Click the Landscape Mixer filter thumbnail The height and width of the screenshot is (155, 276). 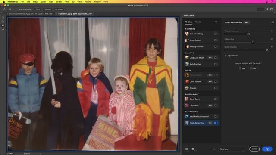click(x=187, y=58)
